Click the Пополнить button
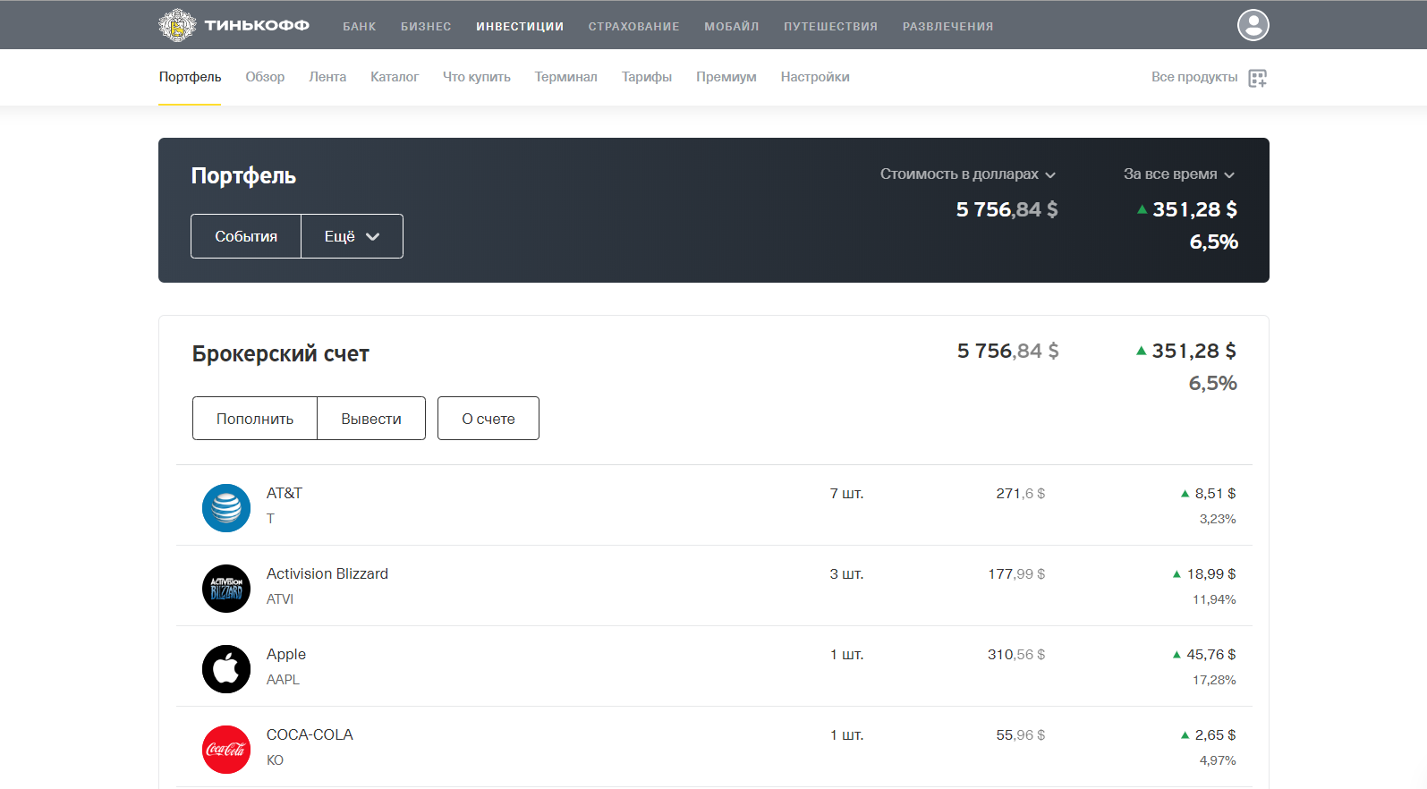 point(255,419)
